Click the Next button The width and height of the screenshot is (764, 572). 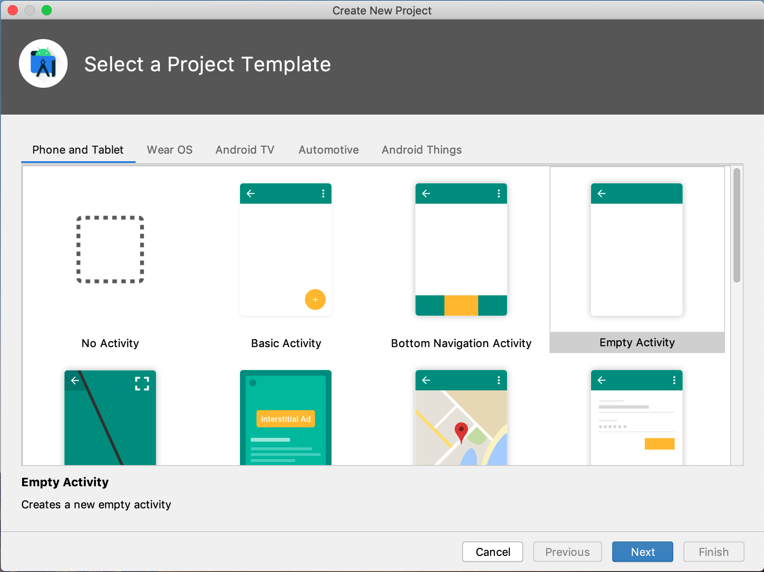point(642,552)
